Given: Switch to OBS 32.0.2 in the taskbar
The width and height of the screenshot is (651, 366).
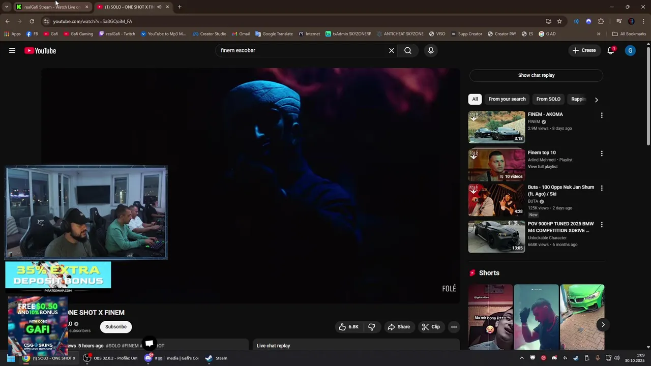Looking at the screenshot, I should point(110,358).
